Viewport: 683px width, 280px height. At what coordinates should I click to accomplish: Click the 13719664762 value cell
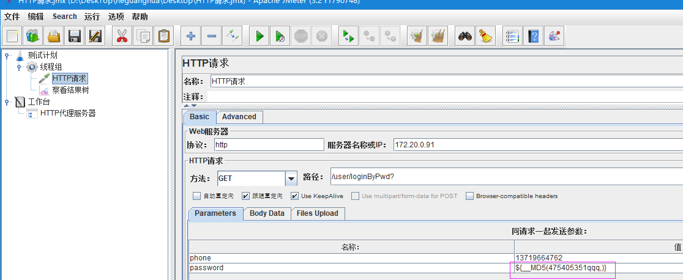point(599,258)
